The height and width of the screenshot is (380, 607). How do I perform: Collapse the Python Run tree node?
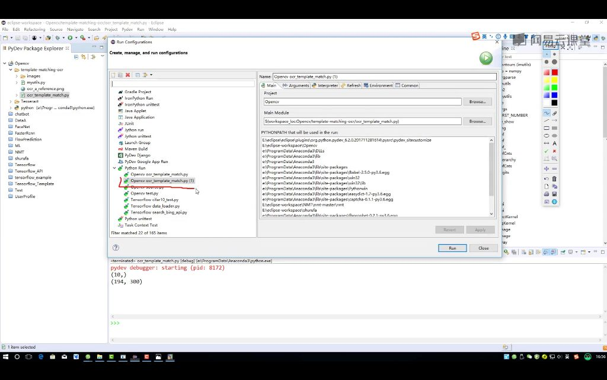(x=114, y=168)
